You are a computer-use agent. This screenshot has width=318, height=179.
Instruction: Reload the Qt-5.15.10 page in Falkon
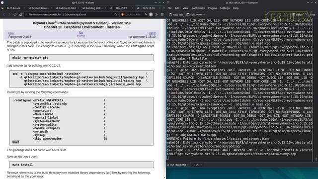click(x=15, y=14)
